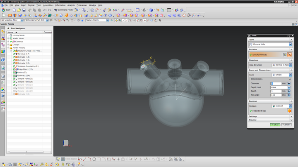
Task: Toggle checkbox for Extrude (19)
Action: (x=14, y=60)
